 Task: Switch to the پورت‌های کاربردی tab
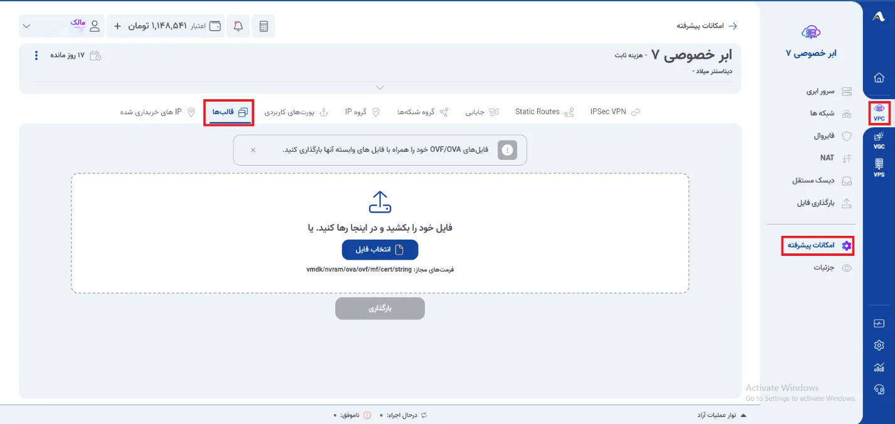[296, 112]
